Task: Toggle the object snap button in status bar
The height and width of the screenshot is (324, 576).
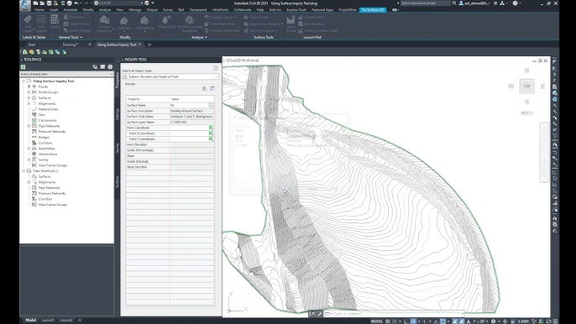Action: [443, 321]
